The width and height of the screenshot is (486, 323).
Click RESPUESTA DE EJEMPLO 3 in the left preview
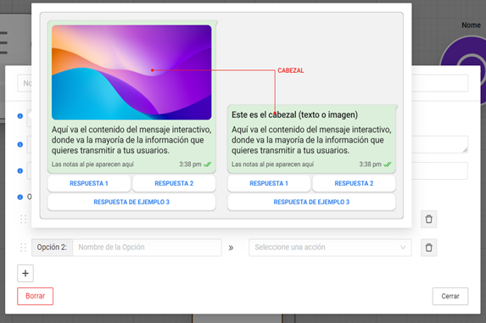pyautogui.click(x=131, y=202)
